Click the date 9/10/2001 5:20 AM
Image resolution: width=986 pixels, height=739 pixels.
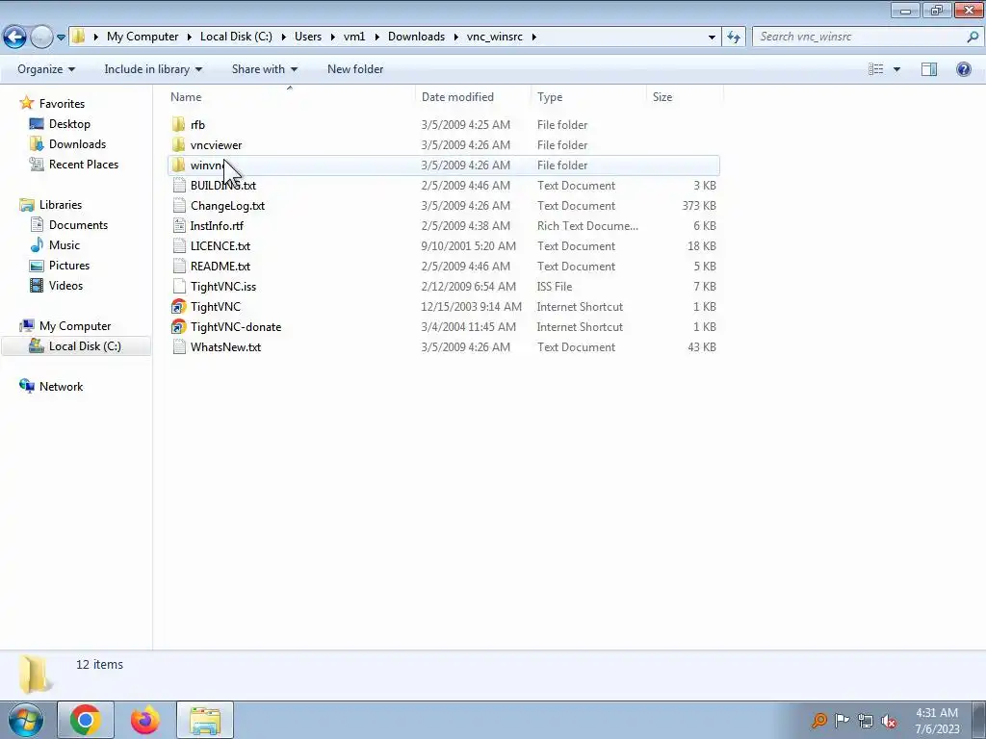[469, 245]
